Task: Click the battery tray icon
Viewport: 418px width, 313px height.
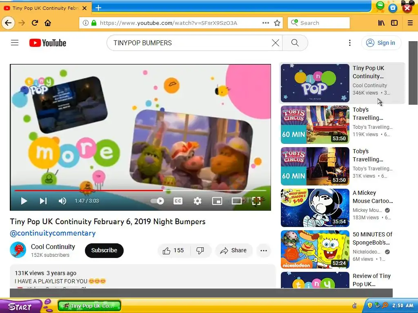Action: pos(355,306)
